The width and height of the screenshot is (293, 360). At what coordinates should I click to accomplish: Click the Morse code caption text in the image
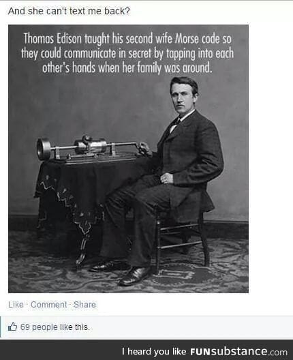[127, 53]
